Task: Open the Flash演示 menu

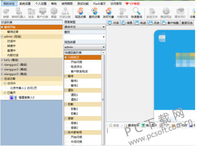Action: (x=99, y=4)
